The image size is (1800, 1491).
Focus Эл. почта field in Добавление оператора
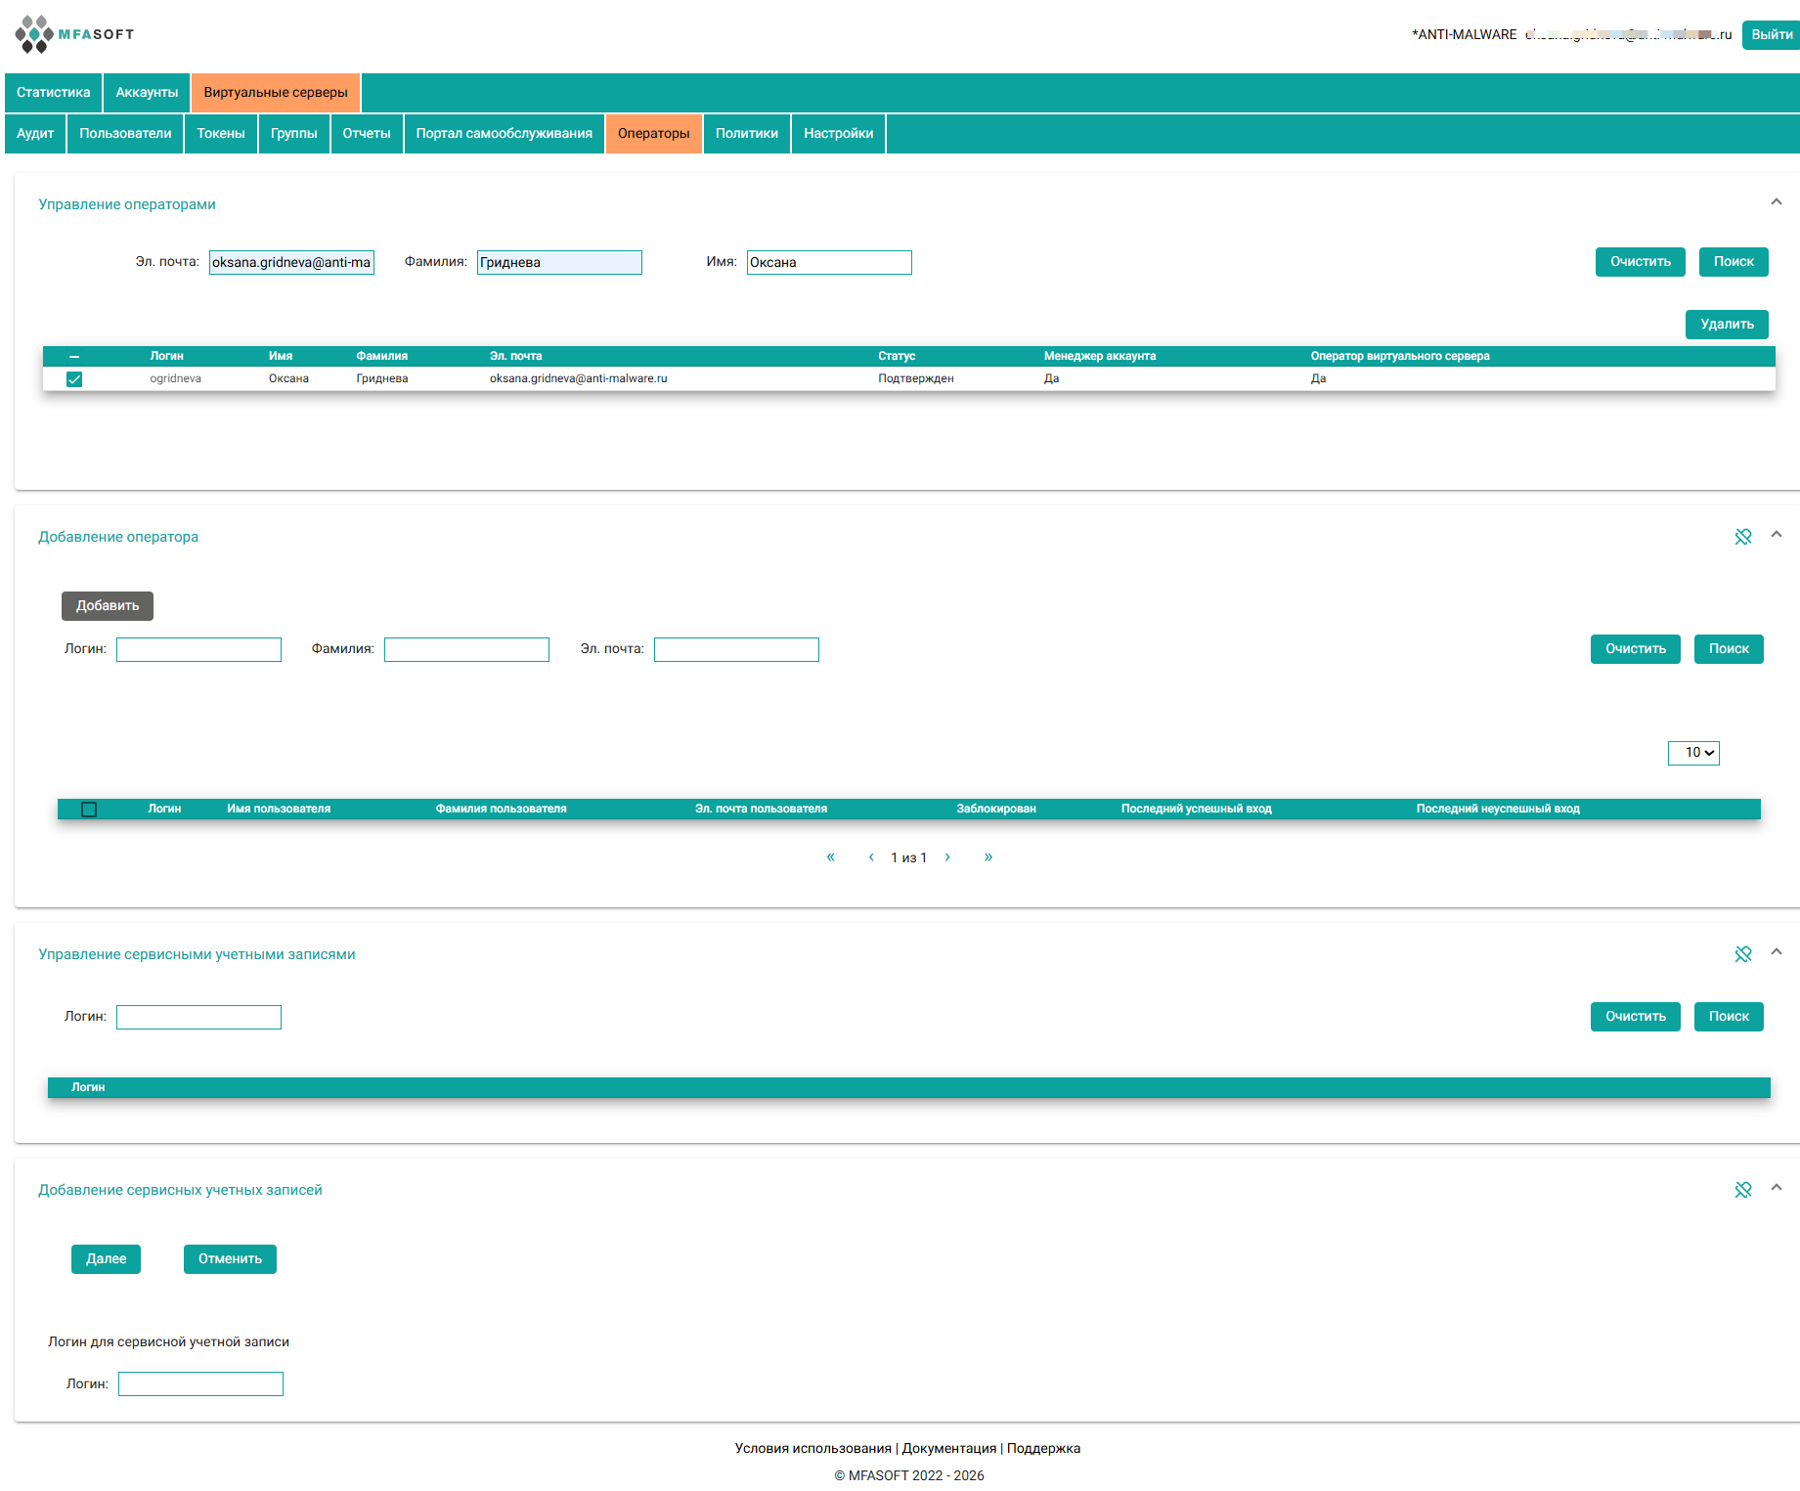[736, 650]
